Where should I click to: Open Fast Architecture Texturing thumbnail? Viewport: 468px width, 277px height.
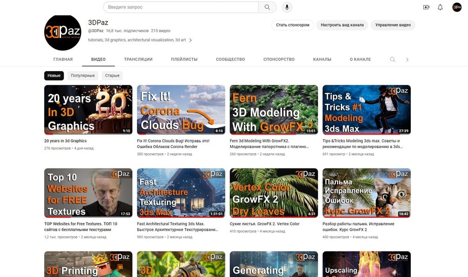point(181,193)
